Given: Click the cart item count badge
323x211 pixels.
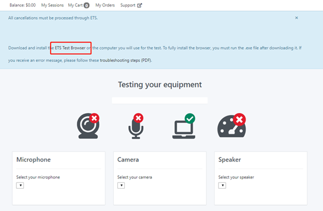Looking at the screenshot, I should [87, 5].
